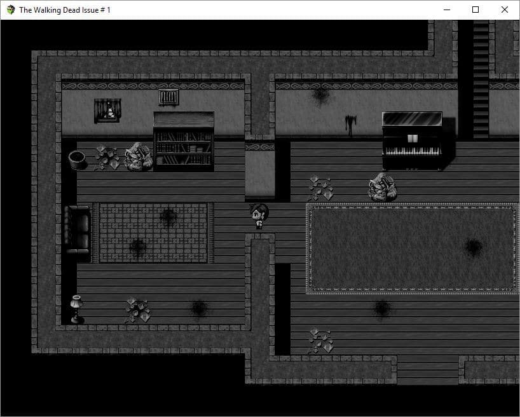The width and height of the screenshot is (520, 417).
Task: Click the barred wall vent
Action: pyautogui.click(x=169, y=97)
